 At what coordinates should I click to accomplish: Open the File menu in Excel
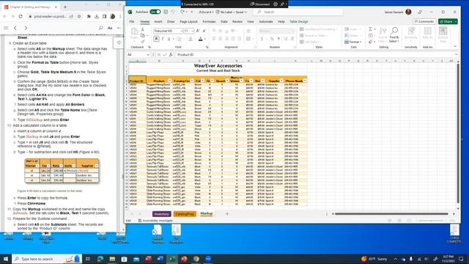coord(132,21)
